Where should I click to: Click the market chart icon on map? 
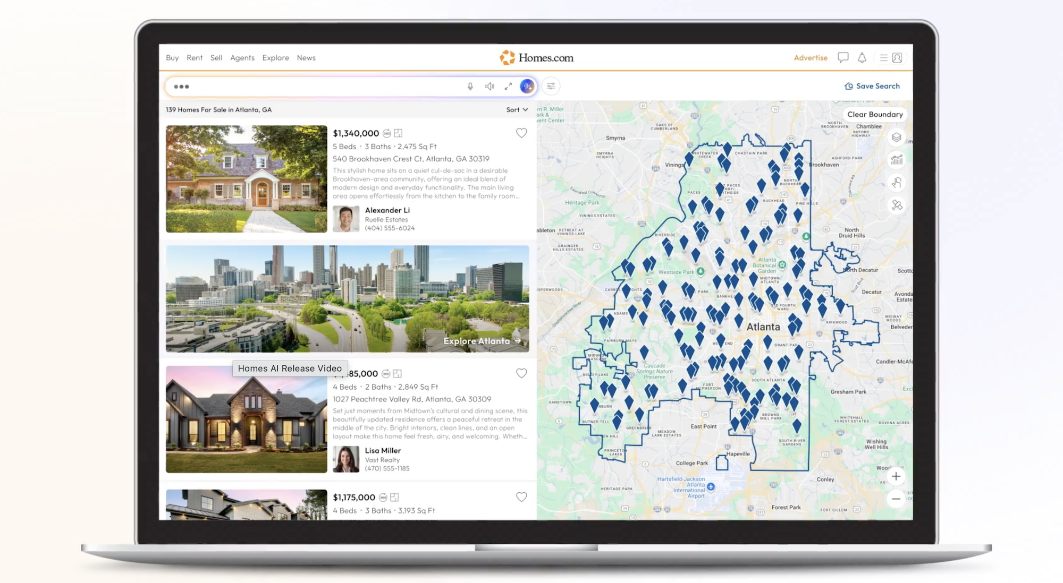tap(897, 160)
